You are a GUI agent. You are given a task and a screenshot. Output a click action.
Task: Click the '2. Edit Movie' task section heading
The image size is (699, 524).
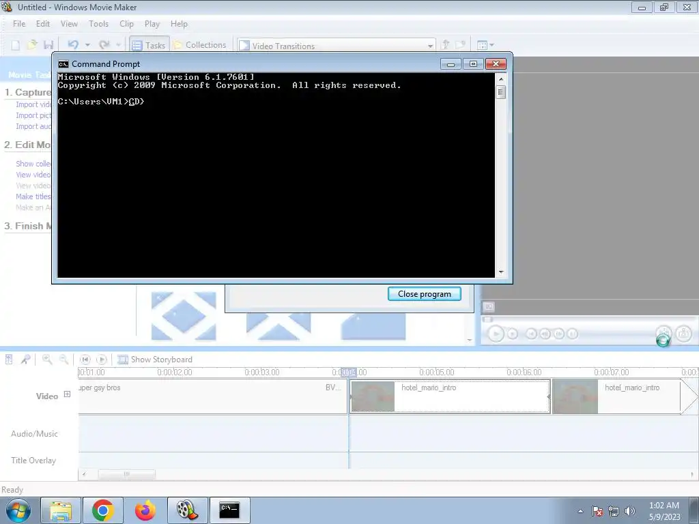pyautogui.click(x=27, y=145)
